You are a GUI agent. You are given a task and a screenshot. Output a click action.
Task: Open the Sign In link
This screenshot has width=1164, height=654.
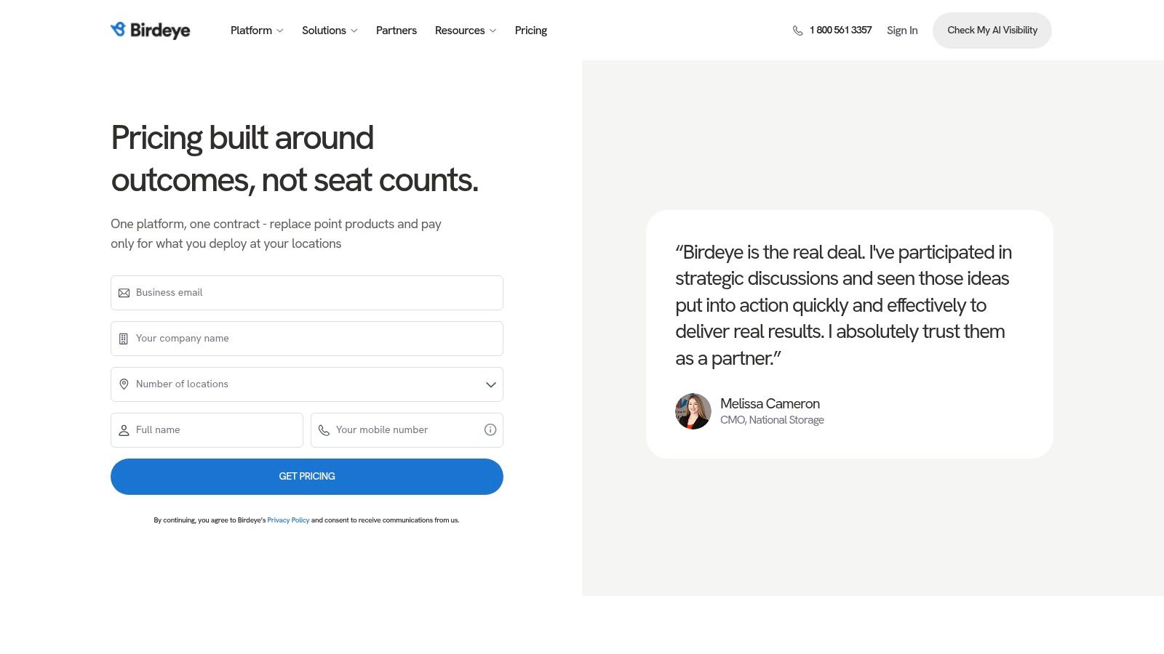pyautogui.click(x=902, y=31)
